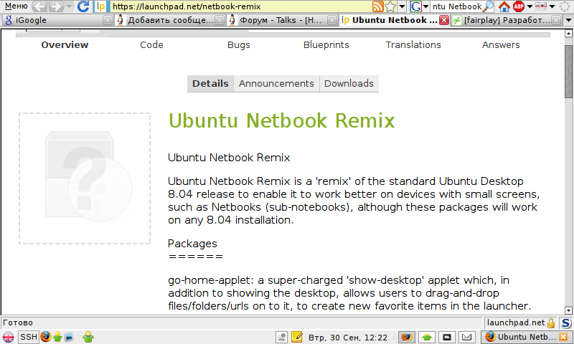
Task: Go forward with the forward arrow
Action: (x=56, y=6)
